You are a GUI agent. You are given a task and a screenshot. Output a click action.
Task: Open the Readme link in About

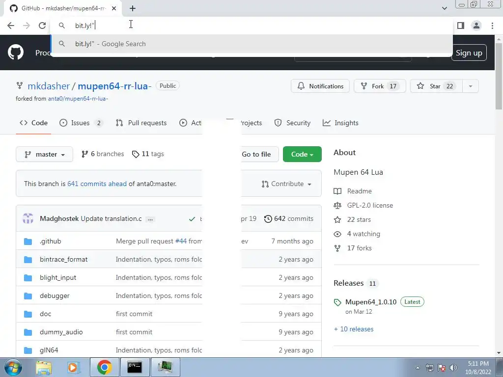coord(353,191)
